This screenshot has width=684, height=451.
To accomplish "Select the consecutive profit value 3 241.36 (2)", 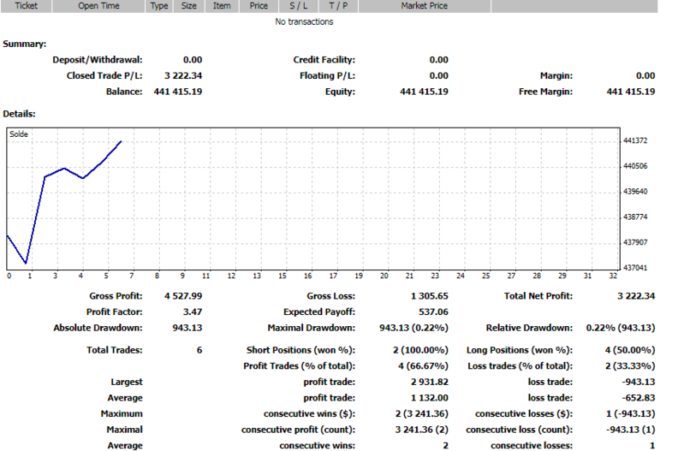I will [421, 430].
